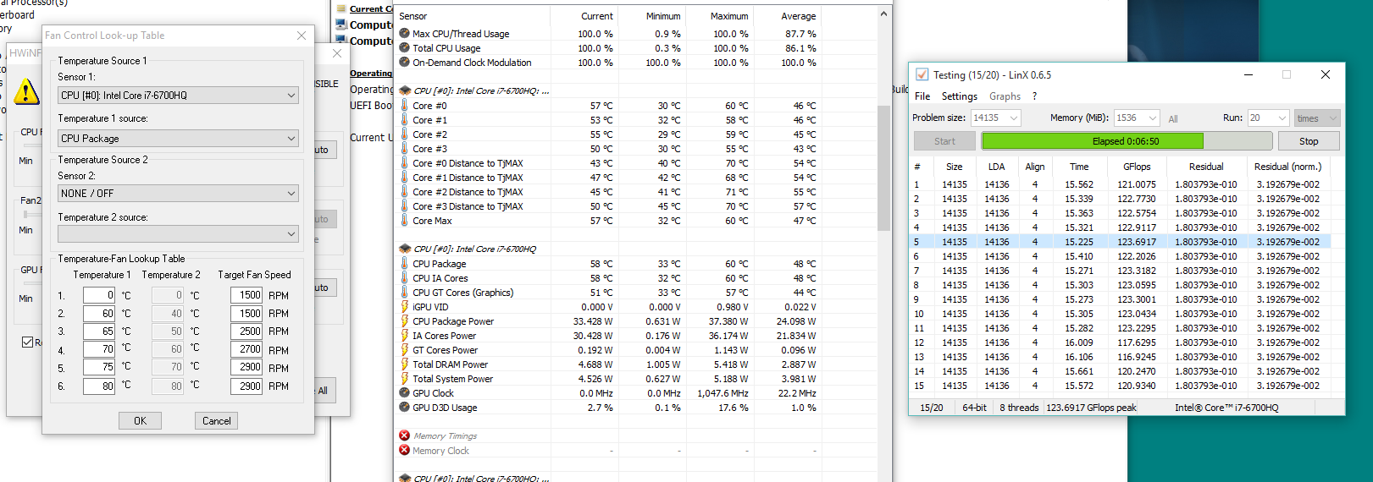This screenshot has width=1373, height=482.
Task: Click the Memory Timings disabled red icon
Action: click(404, 436)
